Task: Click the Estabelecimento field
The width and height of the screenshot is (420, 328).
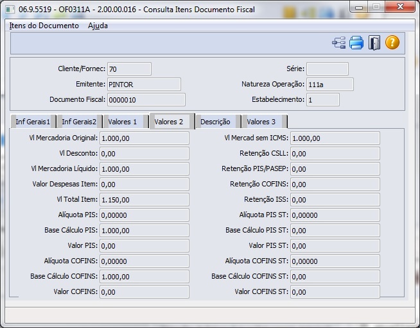Action: click(323, 100)
